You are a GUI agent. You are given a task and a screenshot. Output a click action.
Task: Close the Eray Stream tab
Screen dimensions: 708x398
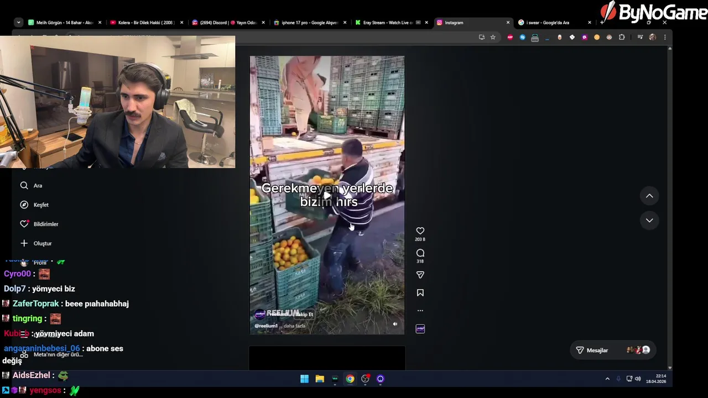[426, 23]
